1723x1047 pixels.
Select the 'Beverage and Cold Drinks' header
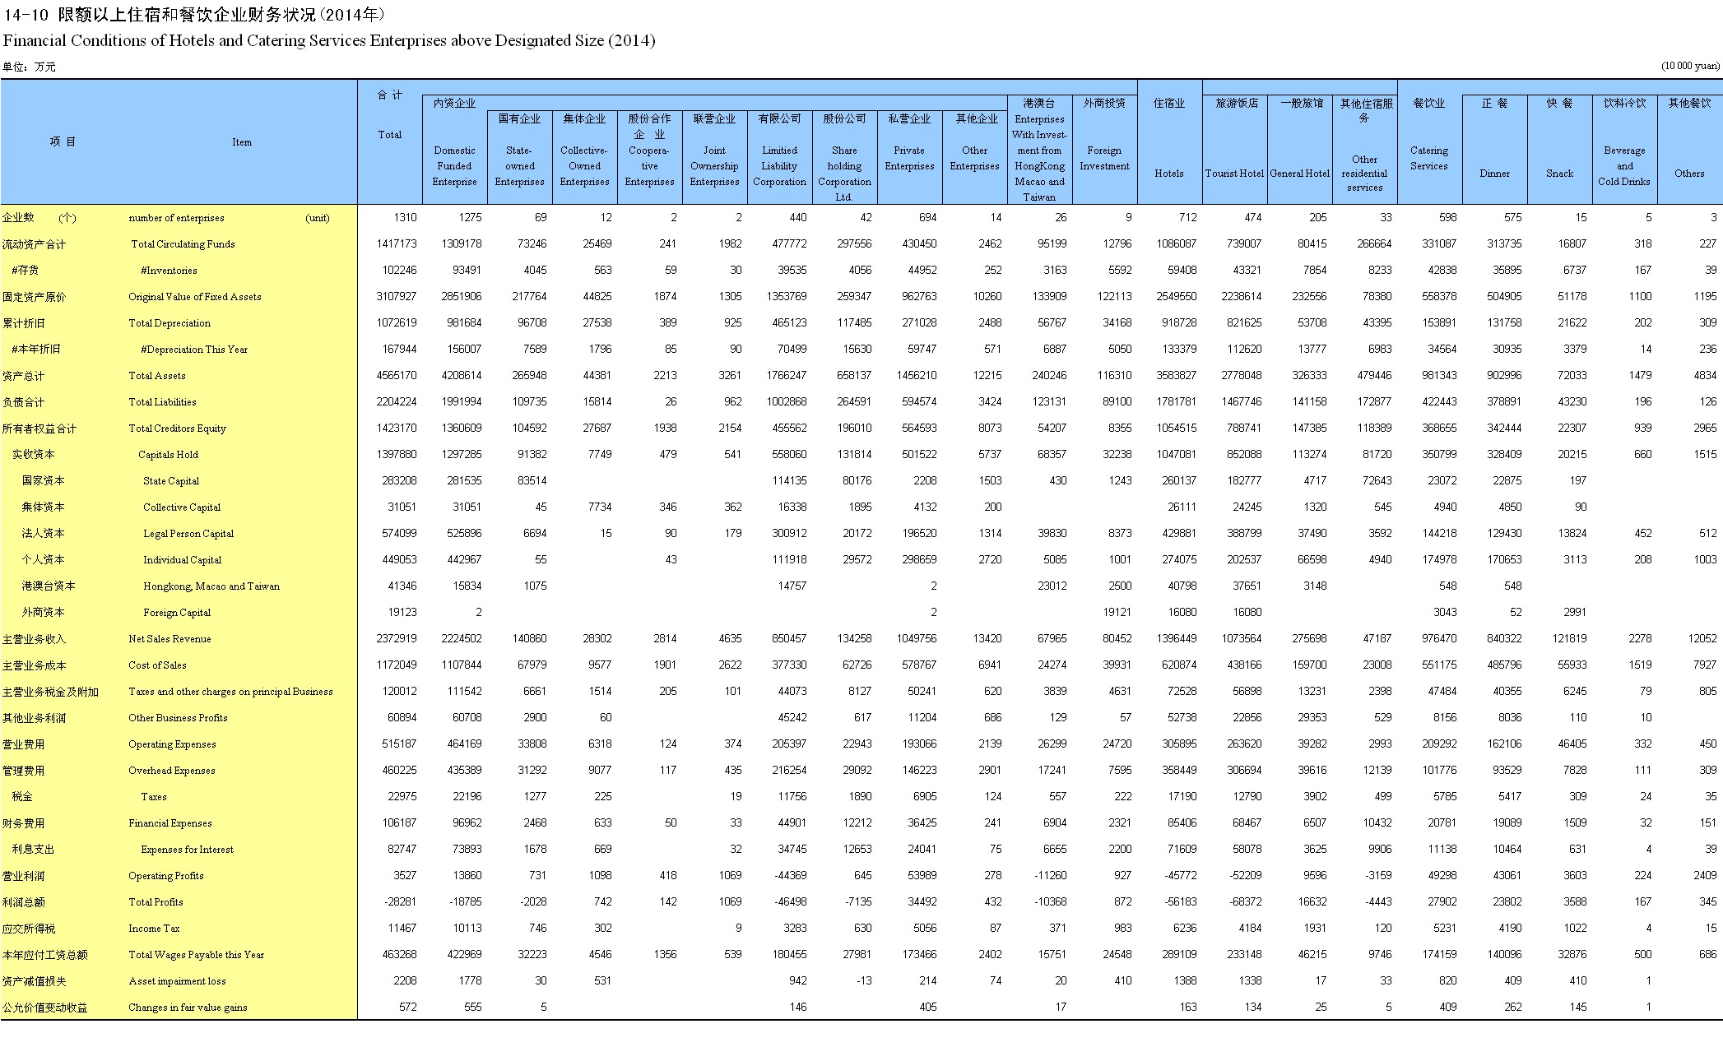pyautogui.click(x=1624, y=166)
